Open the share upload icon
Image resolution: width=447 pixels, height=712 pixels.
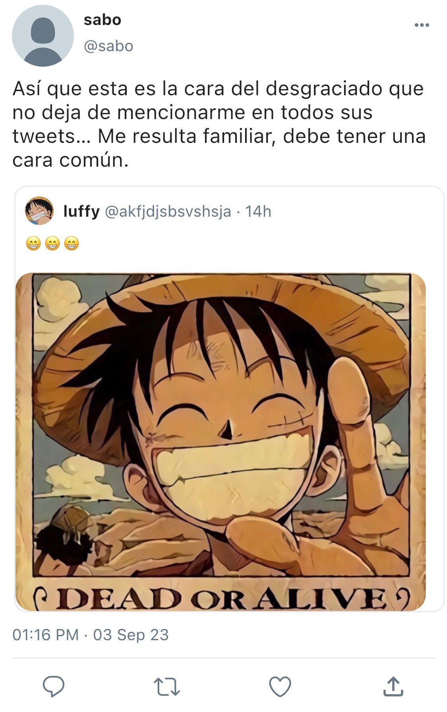tap(393, 686)
